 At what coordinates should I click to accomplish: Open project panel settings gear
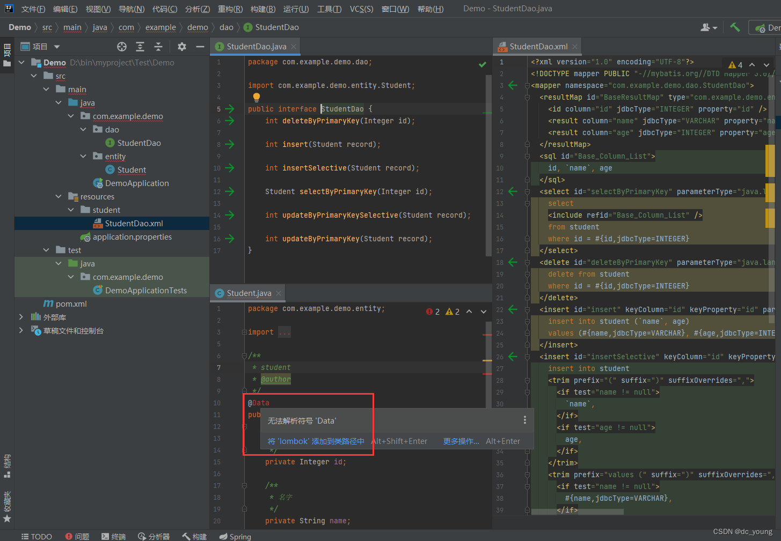pos(182,47)
